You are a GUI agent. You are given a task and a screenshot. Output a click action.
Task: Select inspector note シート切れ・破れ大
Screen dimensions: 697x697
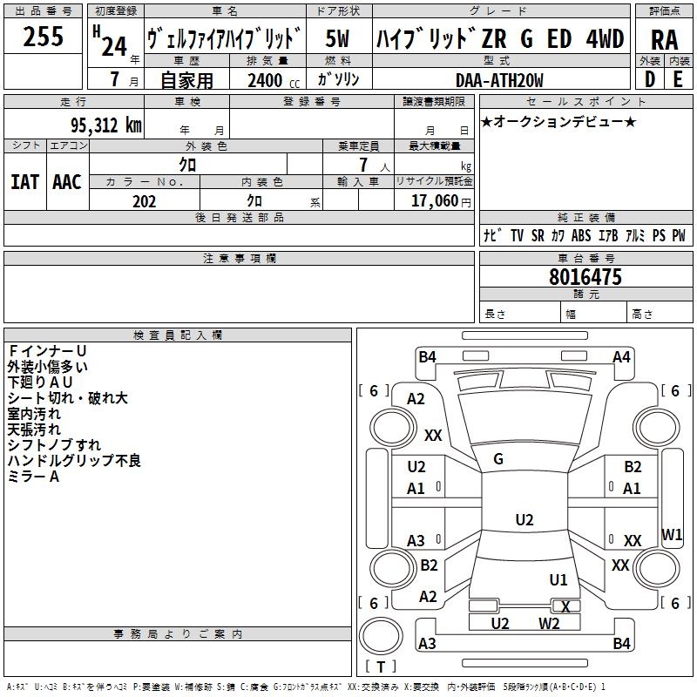pos(67,398)
